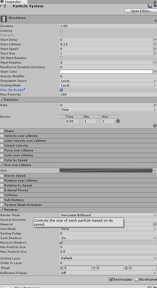Image resolution: width=157 pixels, height=288 pixels.
Task: Click the Open Editor button
Action: click(x=141, y=11)
